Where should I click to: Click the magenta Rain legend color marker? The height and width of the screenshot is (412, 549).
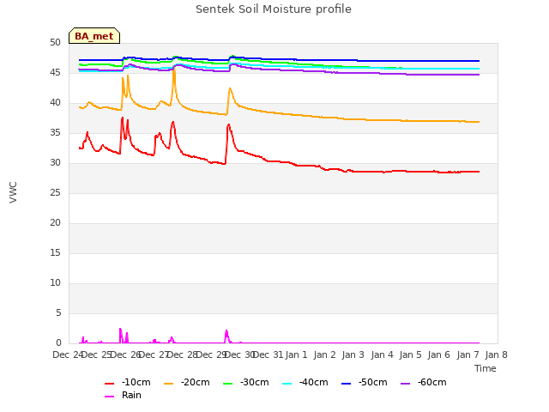coord(110,397)
